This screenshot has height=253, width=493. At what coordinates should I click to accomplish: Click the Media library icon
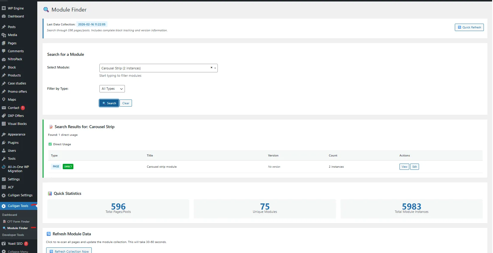tap(4, 35)
